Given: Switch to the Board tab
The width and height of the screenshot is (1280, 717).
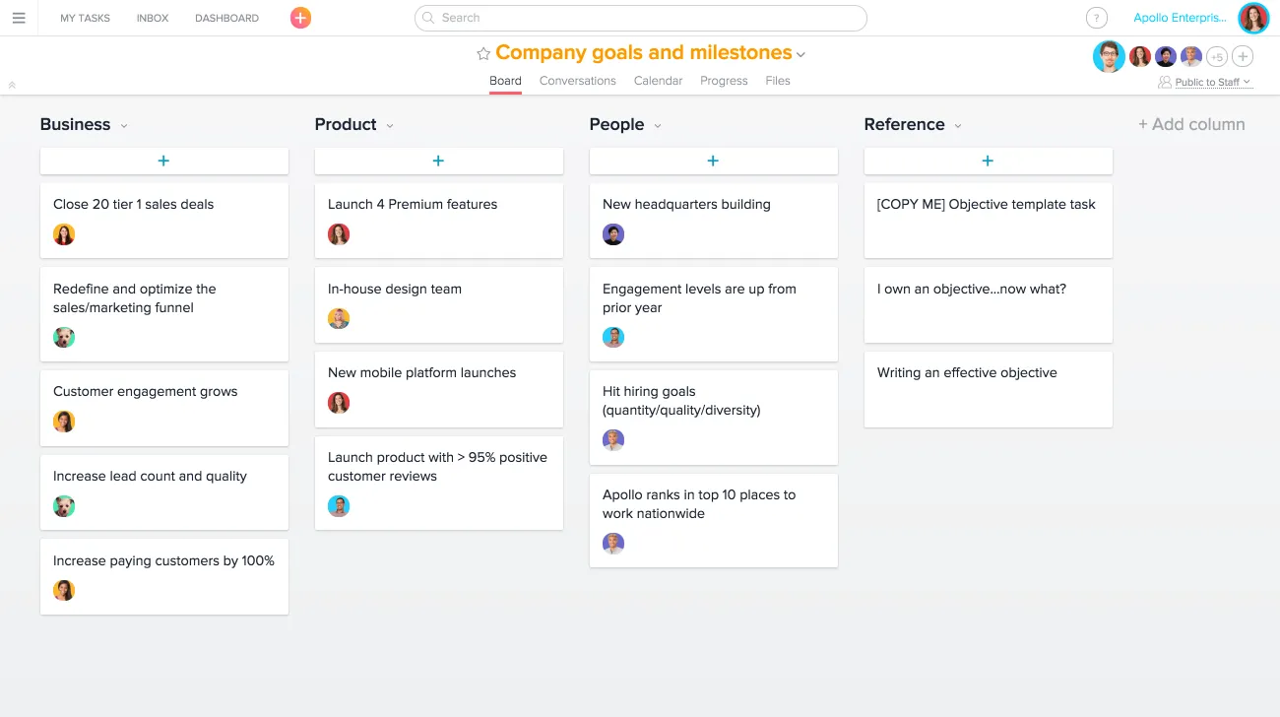Looking at the screenshot, I should 505,81.
